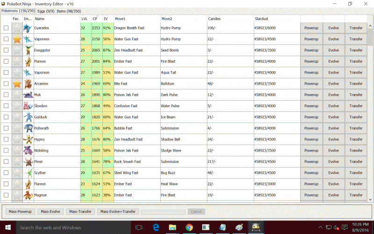This screenshot has width=374, height=234.
Task: Open File Explorer from the taskbar
Action: point(173,227)
